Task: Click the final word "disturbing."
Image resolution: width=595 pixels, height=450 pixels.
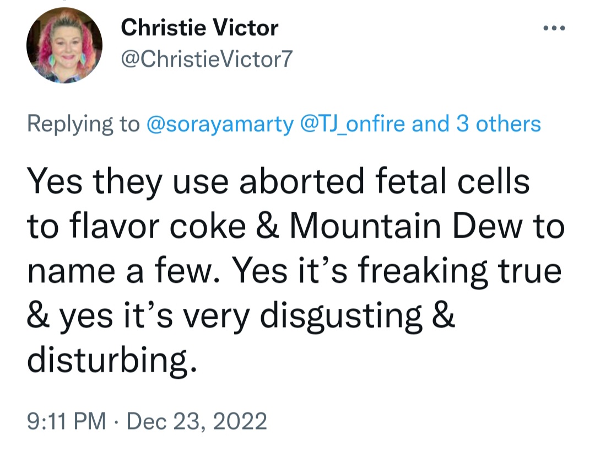Action: click(111, 362)
